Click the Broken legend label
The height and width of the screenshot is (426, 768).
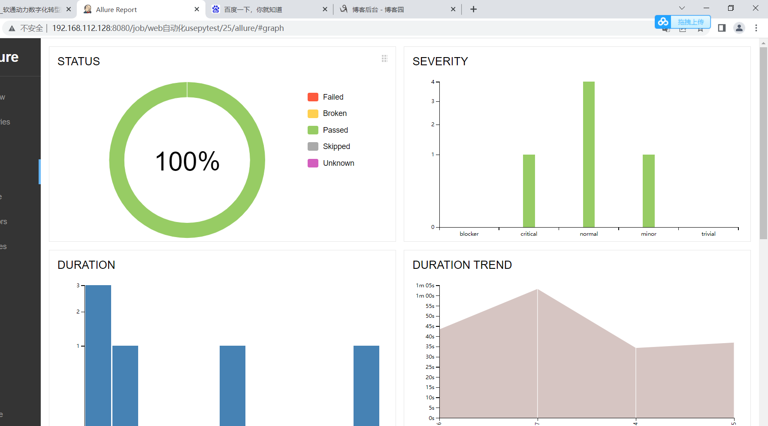pos(335,113)
